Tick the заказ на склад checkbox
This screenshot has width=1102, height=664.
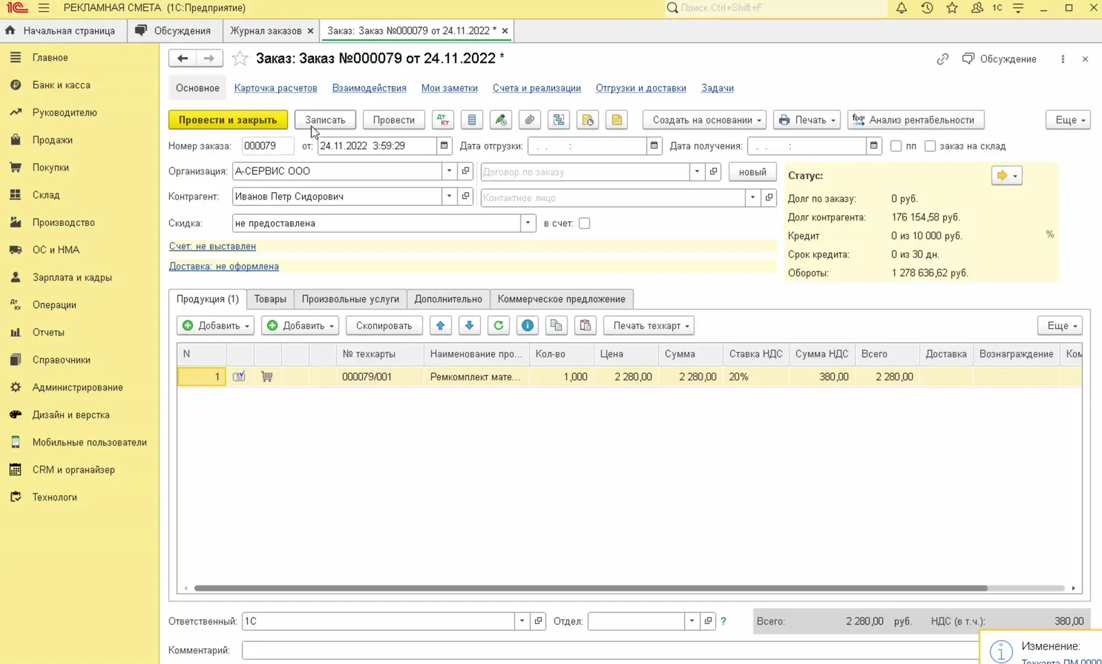pos(930,146)
